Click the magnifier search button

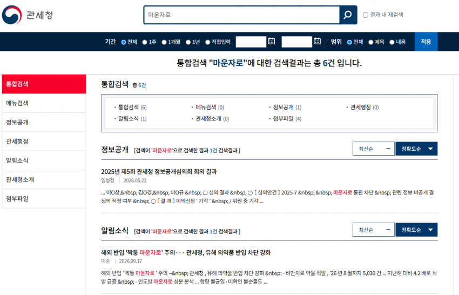pyautogui.click(x=348, y=15)
